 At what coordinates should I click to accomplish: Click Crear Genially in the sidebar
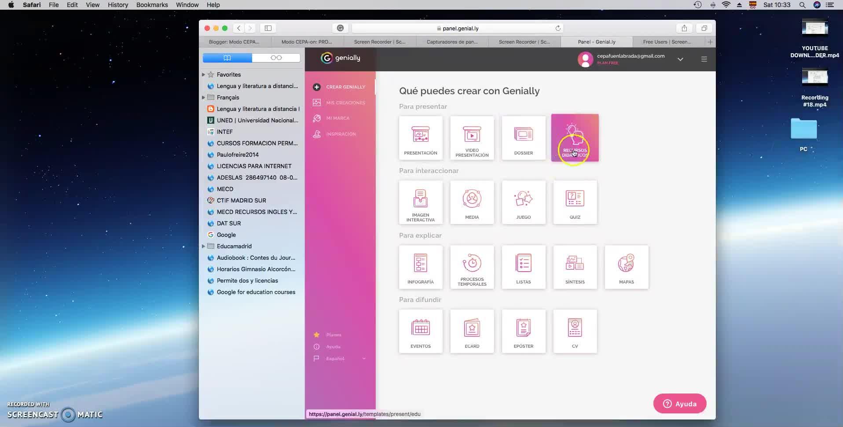tap(340, 87)
